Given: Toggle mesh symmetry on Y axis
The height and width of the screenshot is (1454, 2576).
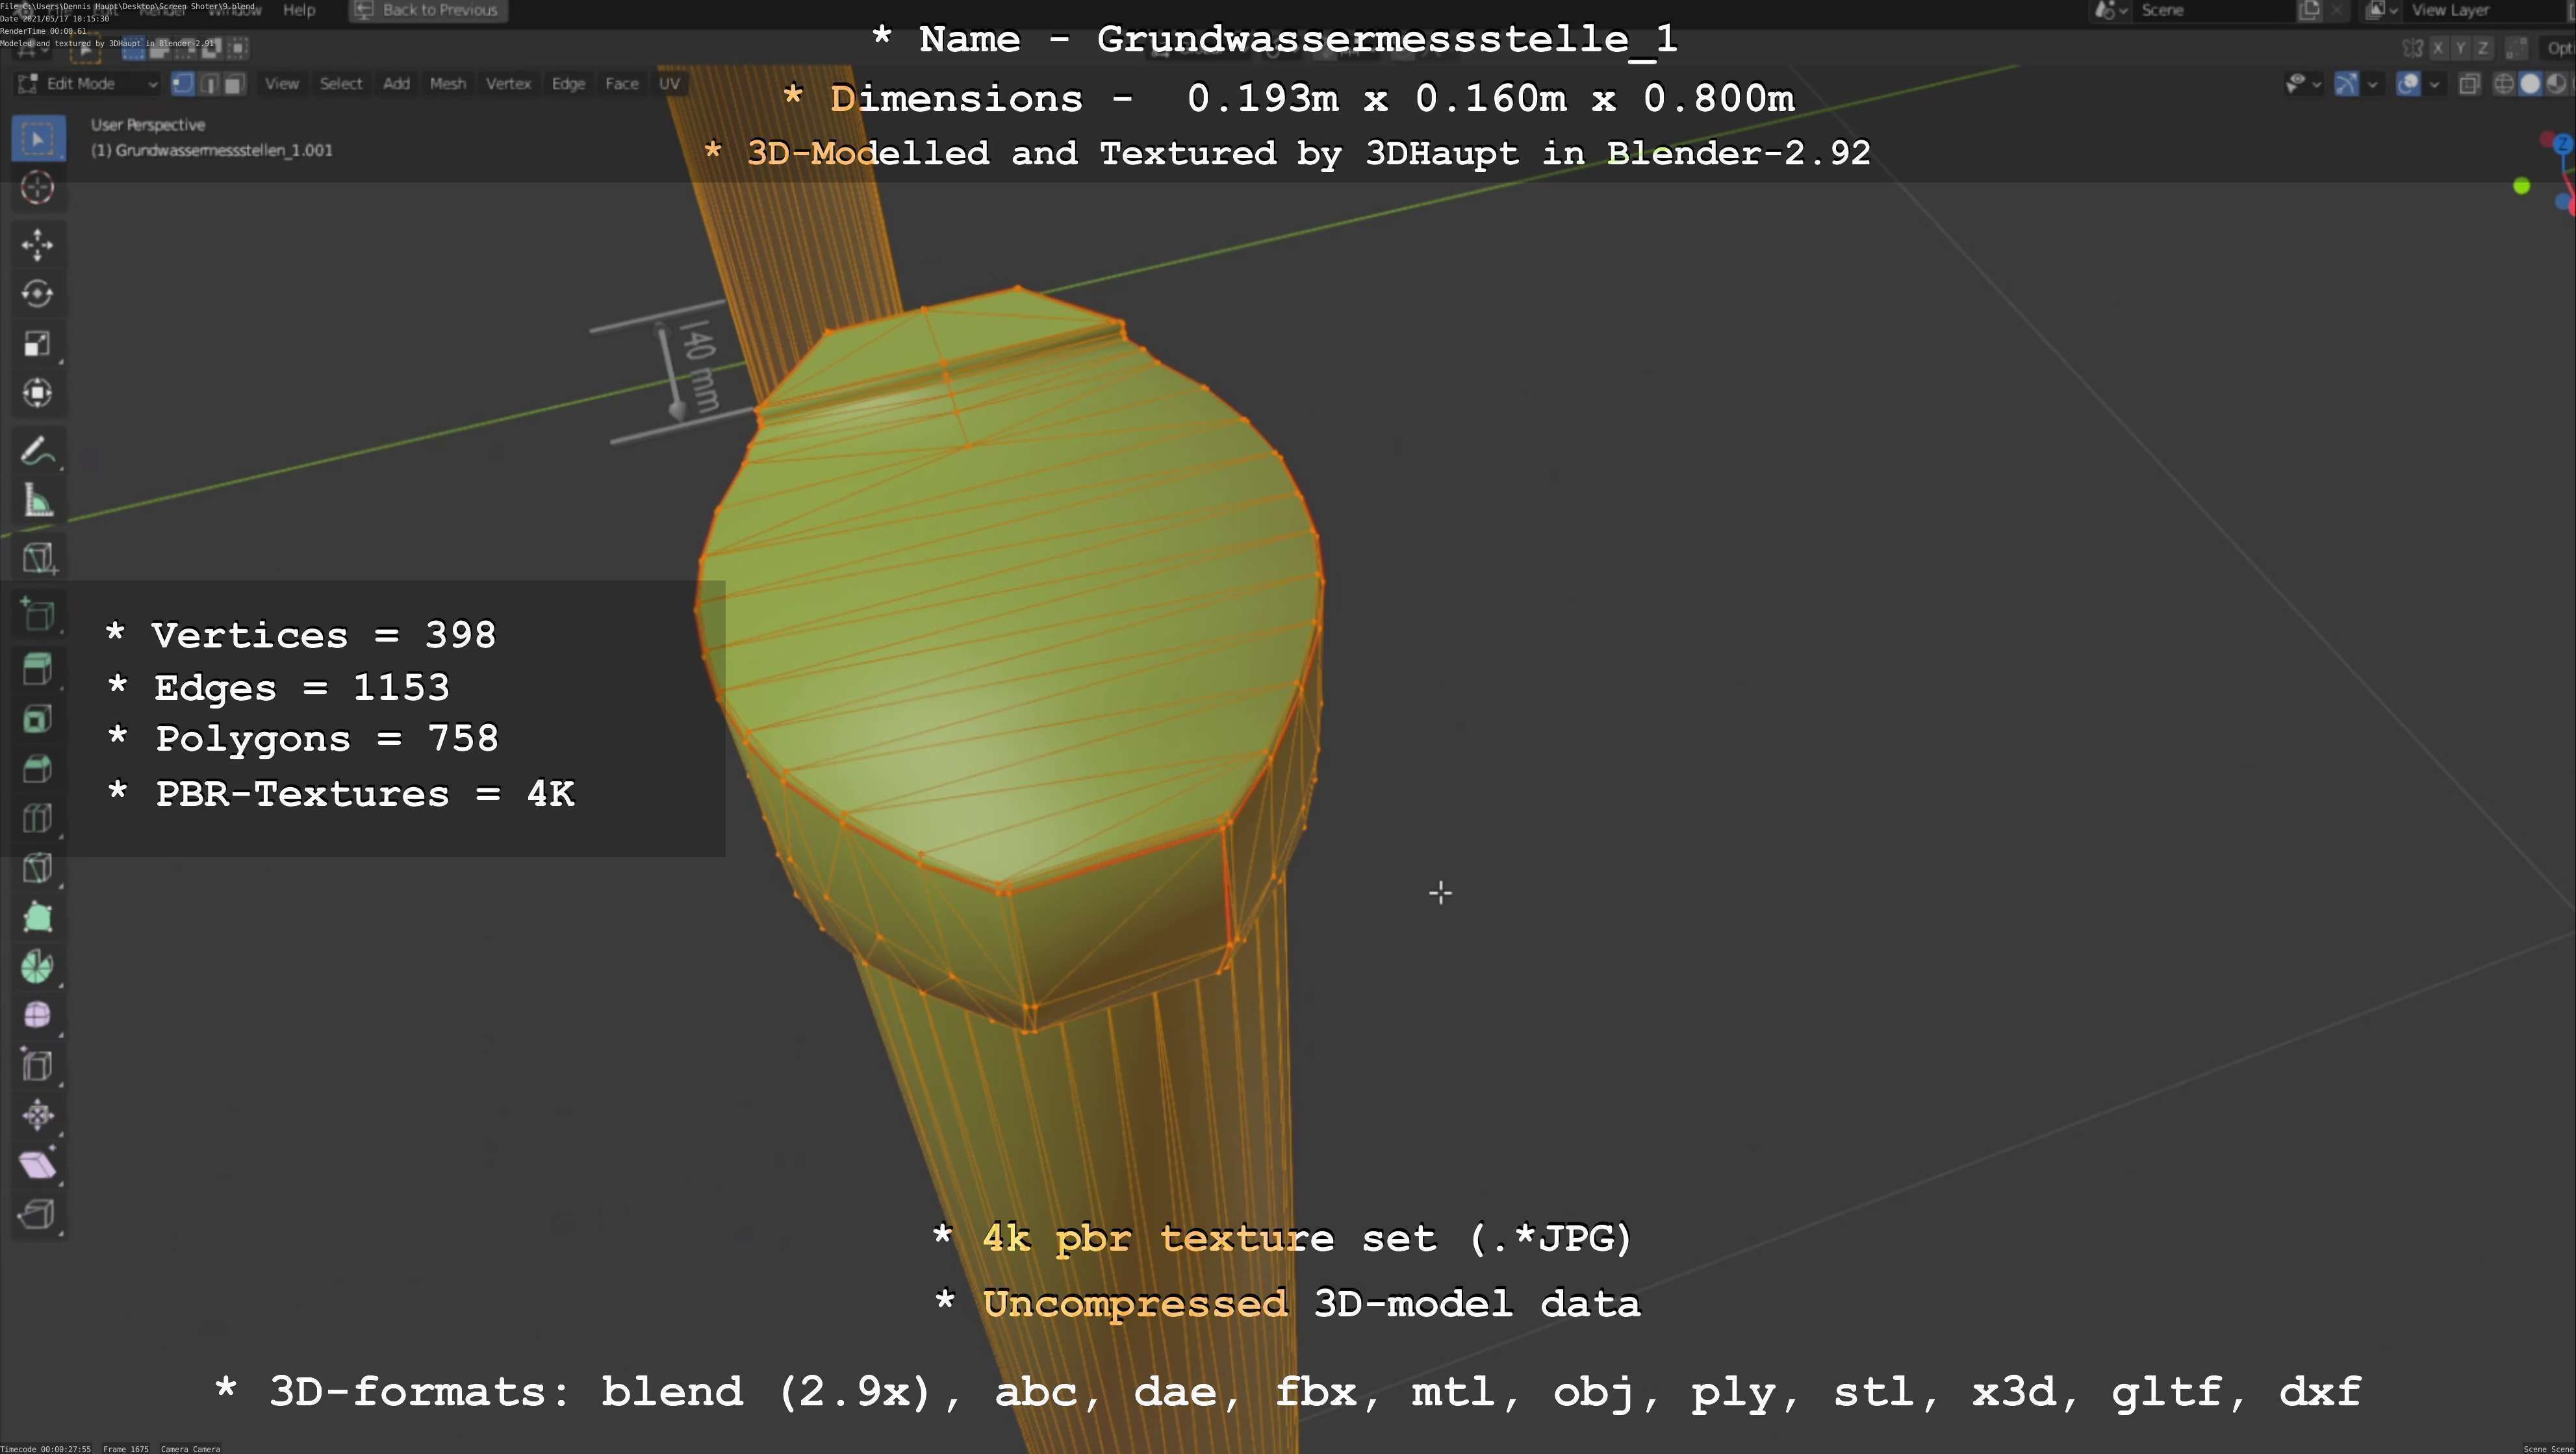Looking at the screenshot, I should [2460, 48].
